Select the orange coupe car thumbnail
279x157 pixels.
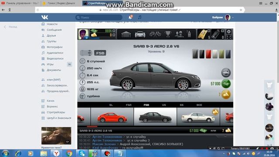click(112, 117)
